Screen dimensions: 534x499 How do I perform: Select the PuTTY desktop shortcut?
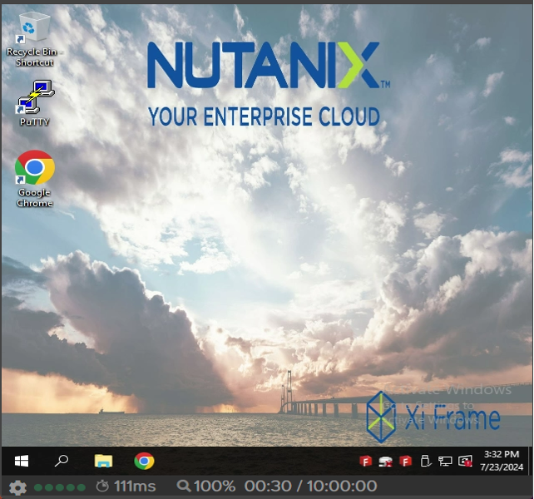35,103
